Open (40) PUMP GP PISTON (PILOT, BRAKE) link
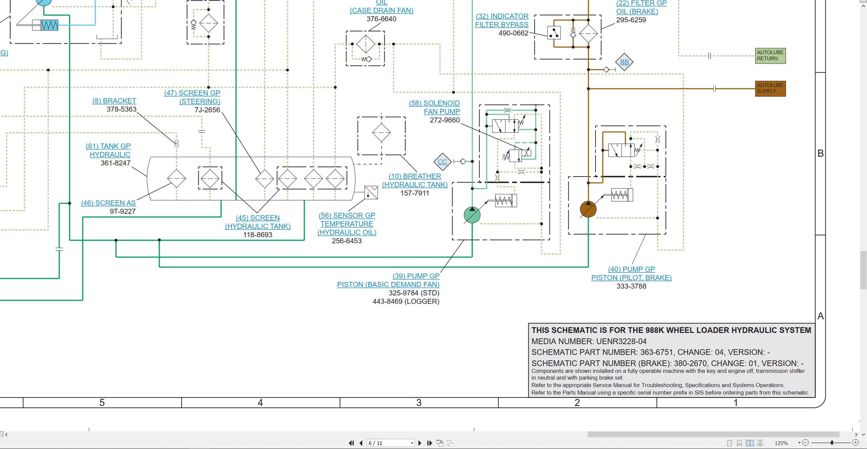867x449 pixels. tap(631, 273)
